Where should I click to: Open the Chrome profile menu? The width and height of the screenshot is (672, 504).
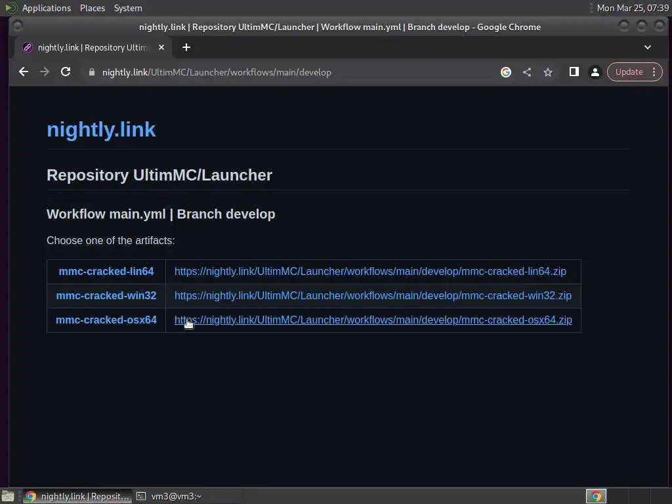tap(595, 72)
